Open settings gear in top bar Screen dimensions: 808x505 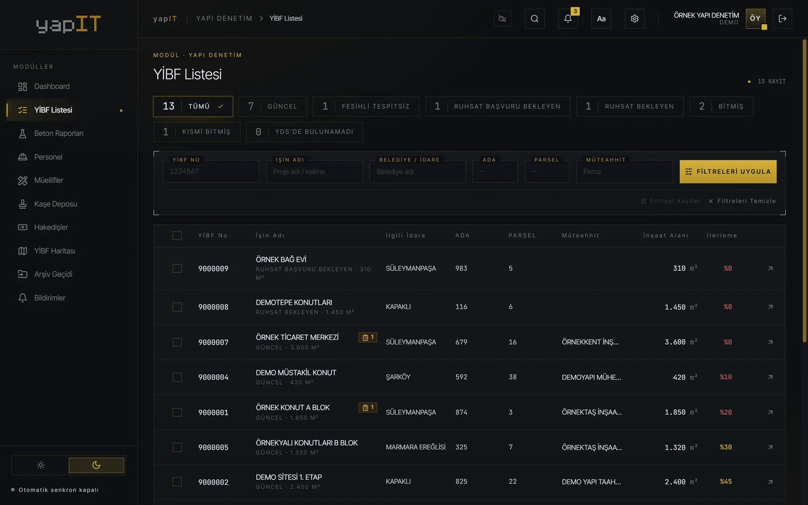[x=634, y=19]
